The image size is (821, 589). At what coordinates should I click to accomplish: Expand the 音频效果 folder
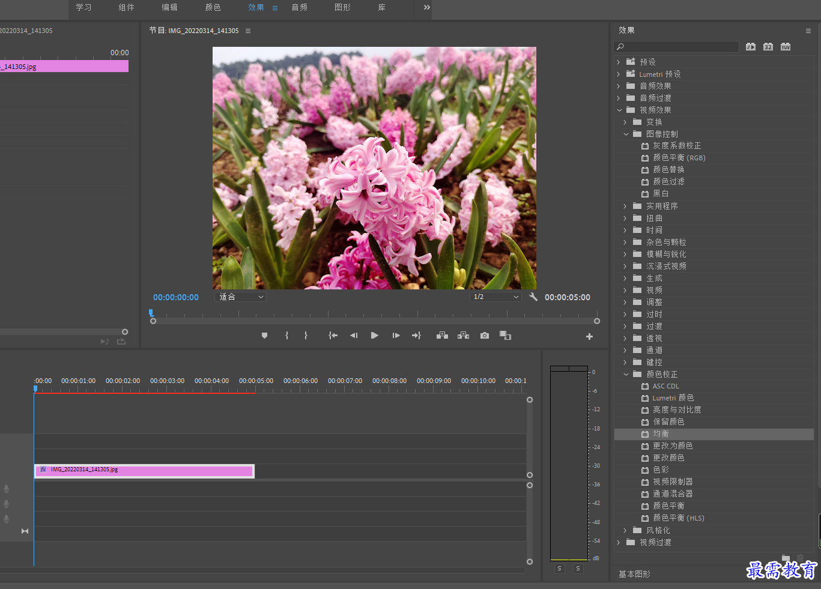(619, 86)
